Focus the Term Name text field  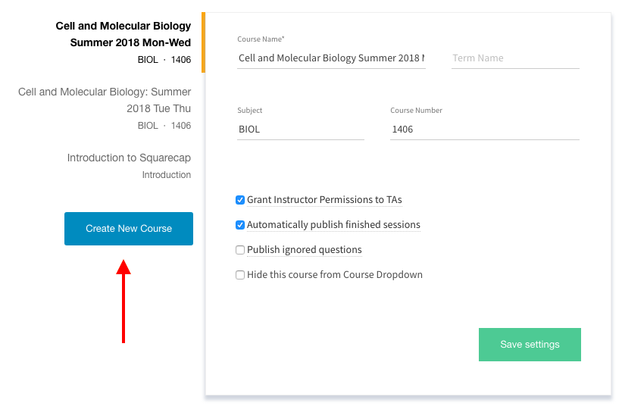515,58
